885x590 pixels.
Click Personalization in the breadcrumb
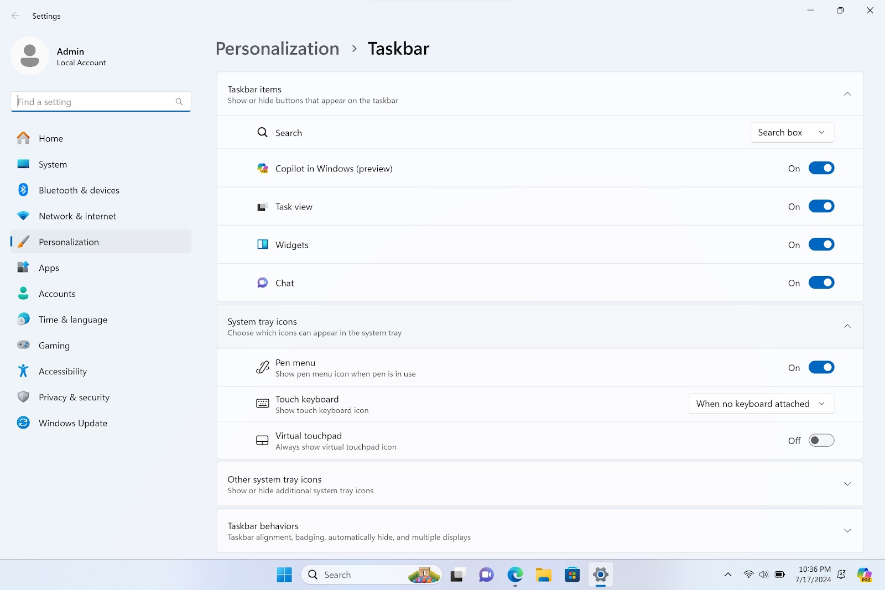click(277, 49)
